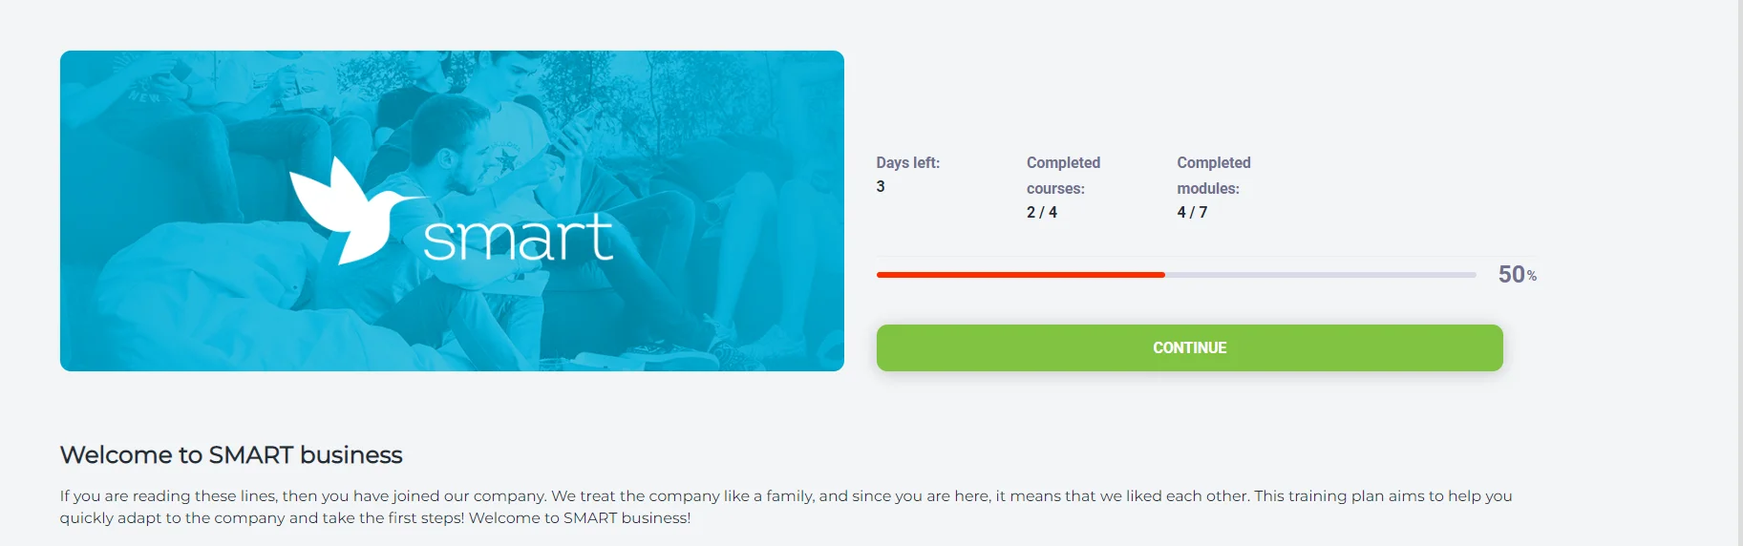The image size is (1743, 546).
Task: Click the vertical scrollbar at the right edge
Action: tap(1739, 273)
